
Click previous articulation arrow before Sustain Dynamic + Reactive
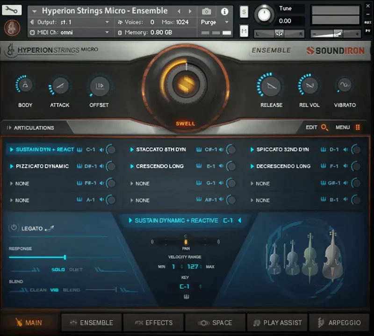click(130, 221)
